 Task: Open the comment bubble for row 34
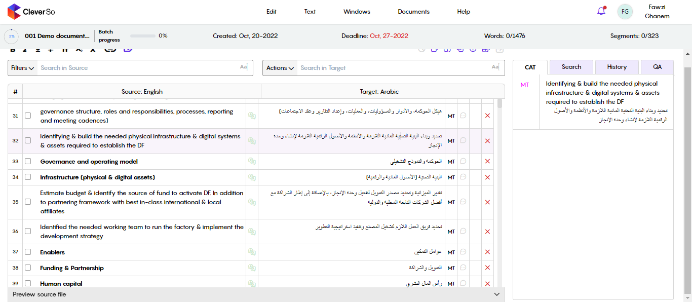coord(463,177)
